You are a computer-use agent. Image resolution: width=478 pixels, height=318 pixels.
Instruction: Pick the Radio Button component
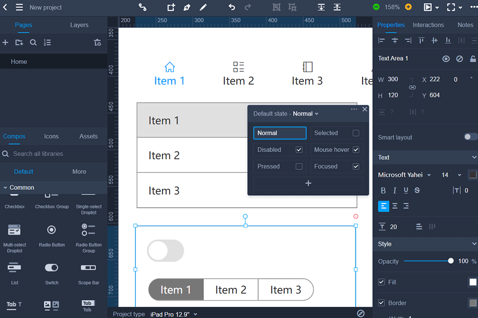tap(51, 235)
